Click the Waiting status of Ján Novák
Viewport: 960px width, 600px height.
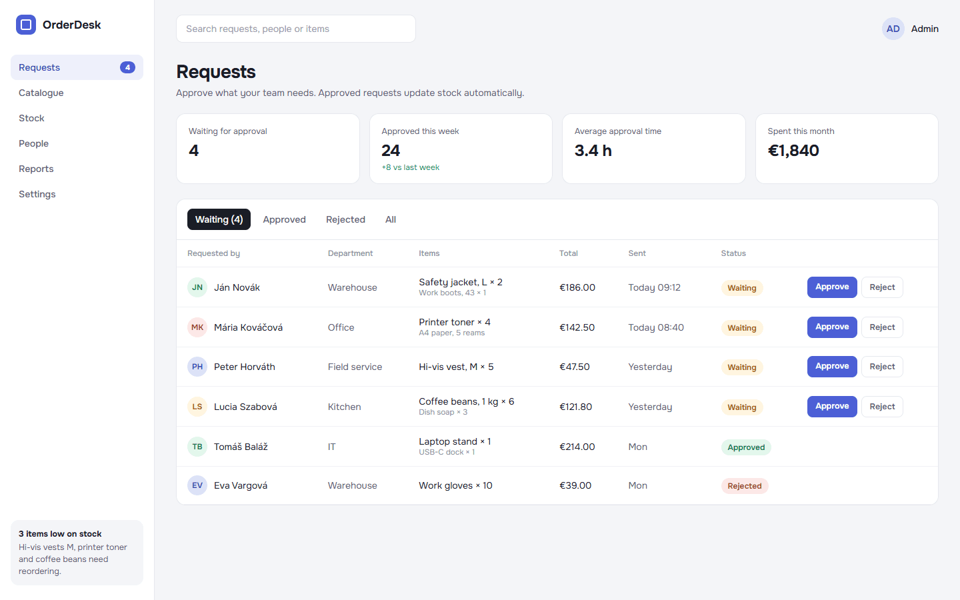[742, 288]
